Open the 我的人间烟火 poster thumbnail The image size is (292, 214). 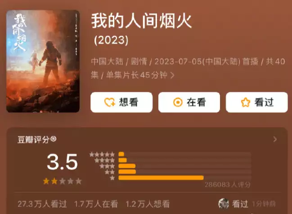tap(43, 61)
